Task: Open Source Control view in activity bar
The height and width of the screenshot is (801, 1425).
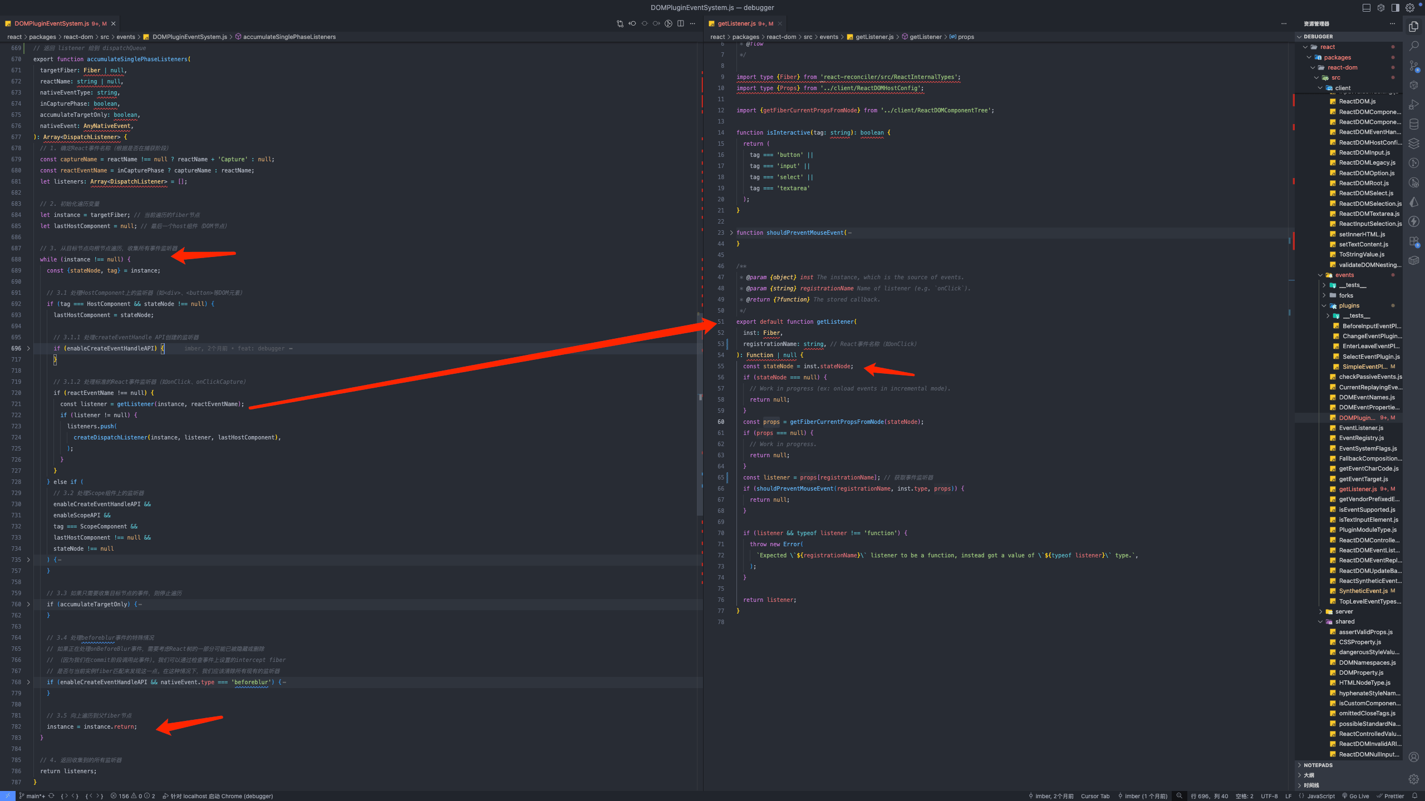Action: [x=1414, y=66]
